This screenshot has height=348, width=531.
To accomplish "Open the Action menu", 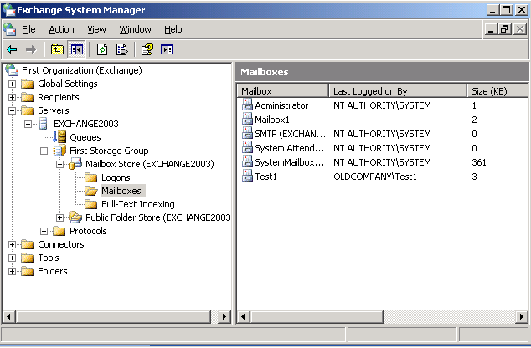I will (x=61, y=29).
